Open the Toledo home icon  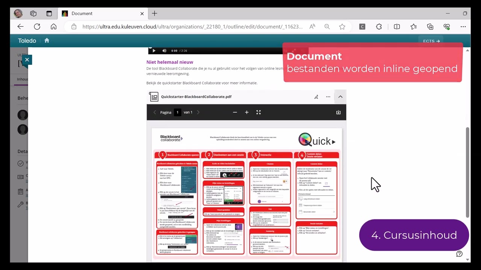pos(47,40)
